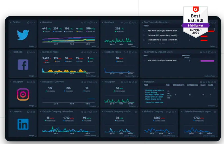Click ALL PAGE VIEWS legend in LinkedIn widget
224x144 pixels.
click(159, 121)
